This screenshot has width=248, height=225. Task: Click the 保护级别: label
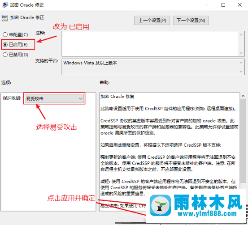click(x=12, y=98)
